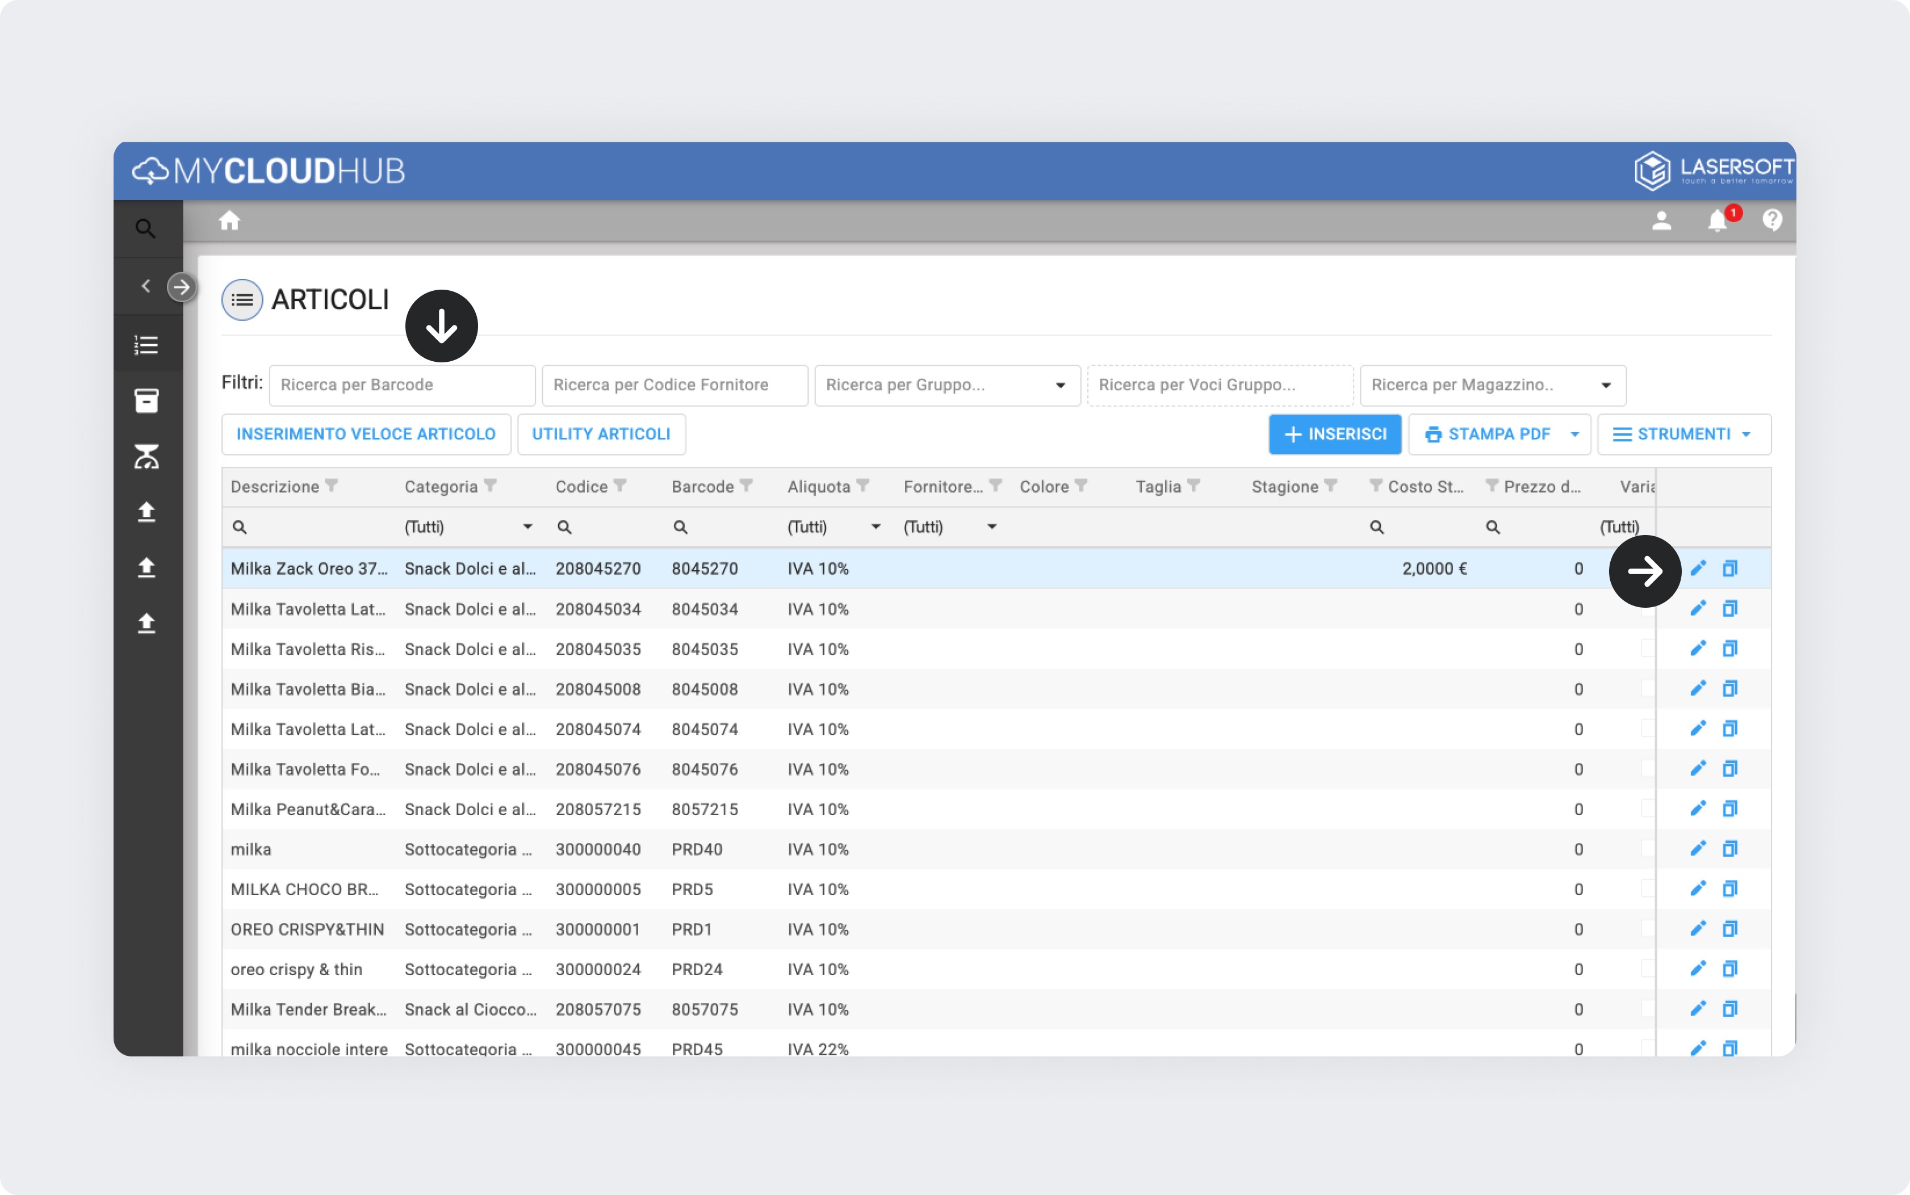Open the archive box sidebar icon

[x=146, y=401]
